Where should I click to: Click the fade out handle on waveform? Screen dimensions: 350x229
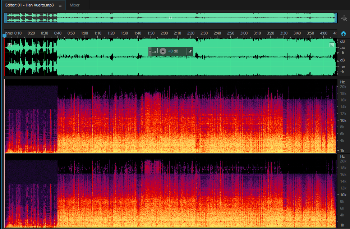pyautogui.click(x=331, y=45)
